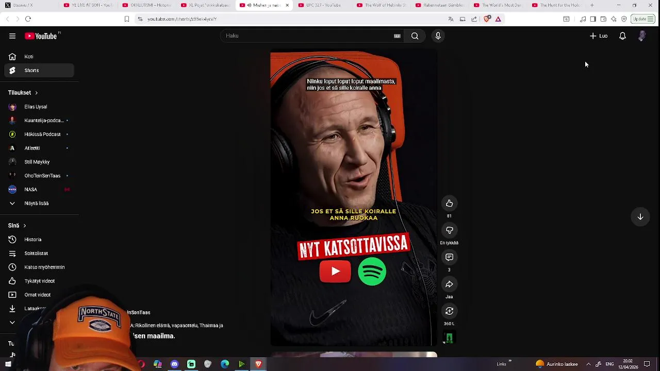
Task: Open the account avatar menu
Action: pyautogui.click(x=642, y=36)
